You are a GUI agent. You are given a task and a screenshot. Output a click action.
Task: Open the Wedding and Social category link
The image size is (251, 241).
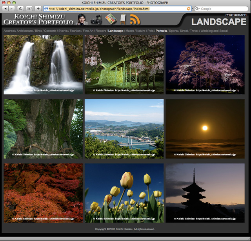click(x=214, y=31)
